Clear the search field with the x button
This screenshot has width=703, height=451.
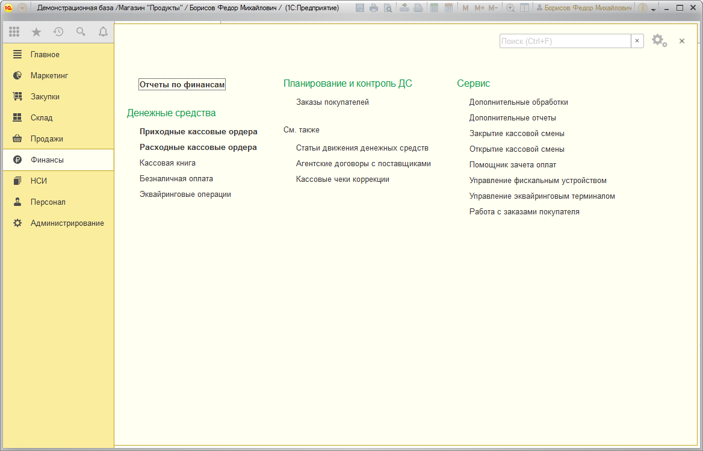click(637, 41)
